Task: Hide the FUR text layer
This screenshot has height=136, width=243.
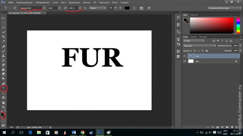Action: coord(184,56)
